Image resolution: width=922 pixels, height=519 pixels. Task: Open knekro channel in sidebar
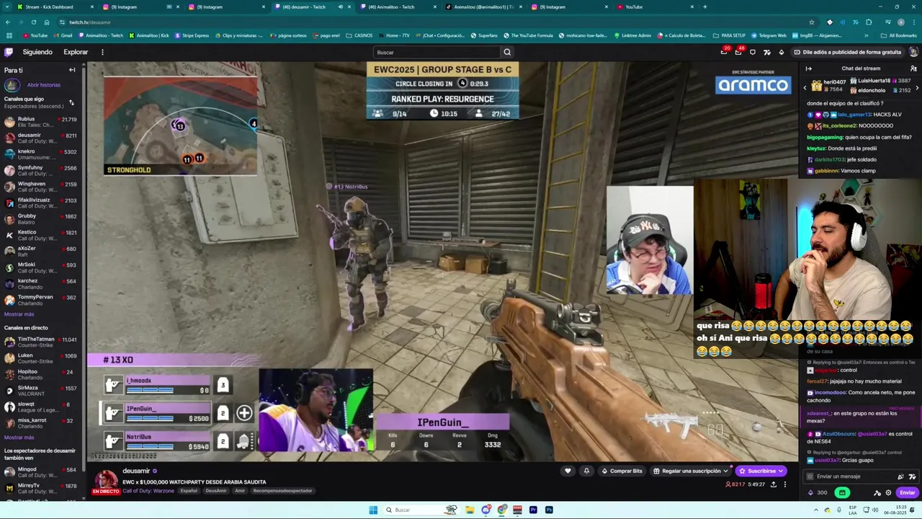(x=41, y=154)
